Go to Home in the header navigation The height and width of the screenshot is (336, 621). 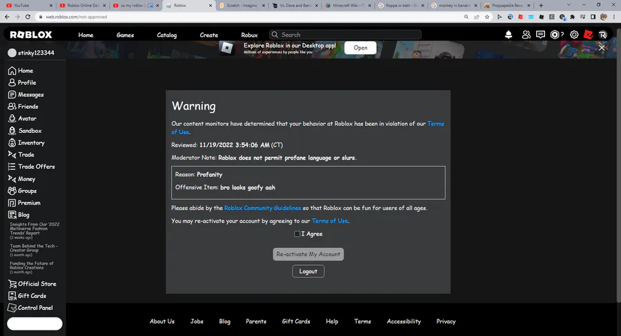click(86, 35)
